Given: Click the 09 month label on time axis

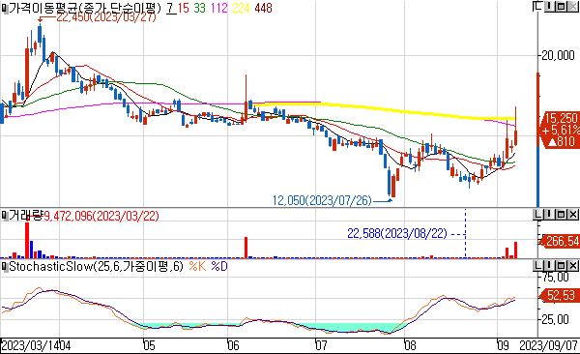Looking at the screenshot, I should pos(503,346).
